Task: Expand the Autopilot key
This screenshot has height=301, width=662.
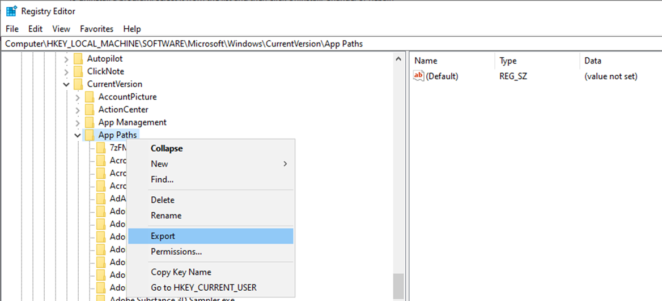Action: (x=66, y=59)
